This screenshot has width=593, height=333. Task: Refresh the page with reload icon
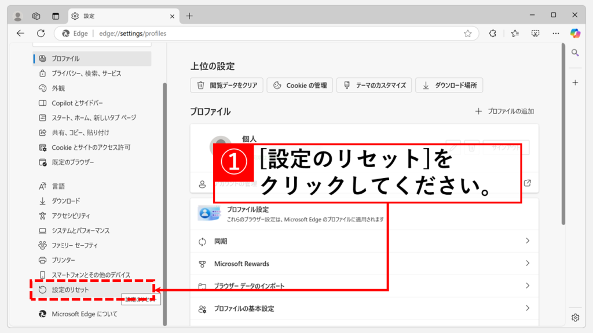click(x=41, y=34)
